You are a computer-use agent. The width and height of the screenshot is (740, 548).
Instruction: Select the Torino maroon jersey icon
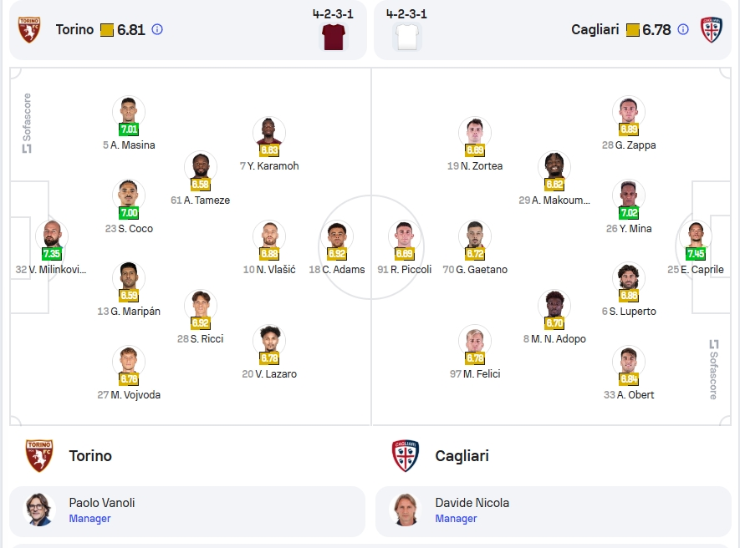coord(333,37)
